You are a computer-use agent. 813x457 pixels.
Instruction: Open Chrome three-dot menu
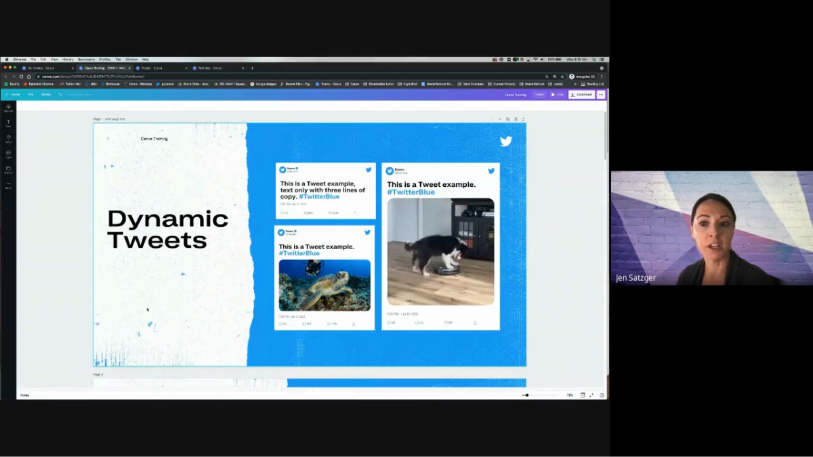pyautogui.click(x=602, y=77)
